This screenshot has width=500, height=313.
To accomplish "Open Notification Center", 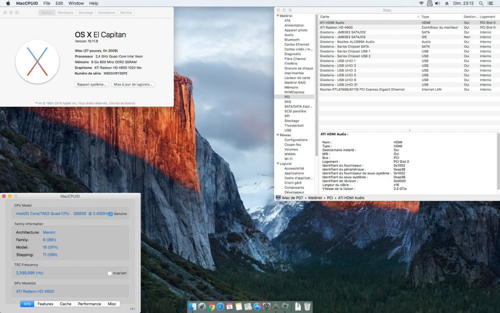I will [x=490, y=3].
